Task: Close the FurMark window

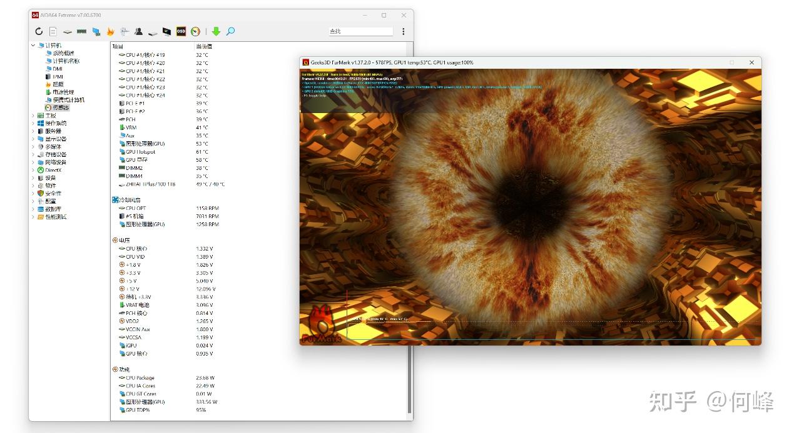Action: coord(751,62)
